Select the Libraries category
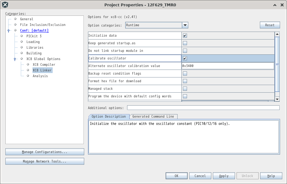The height and width of the screenshot is (184, 287). coord(35,47)
